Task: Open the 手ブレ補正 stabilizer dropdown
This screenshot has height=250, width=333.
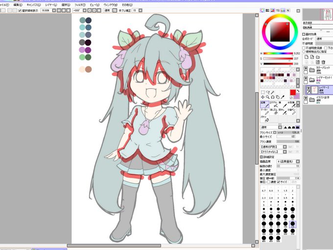Action: [141, 10]
